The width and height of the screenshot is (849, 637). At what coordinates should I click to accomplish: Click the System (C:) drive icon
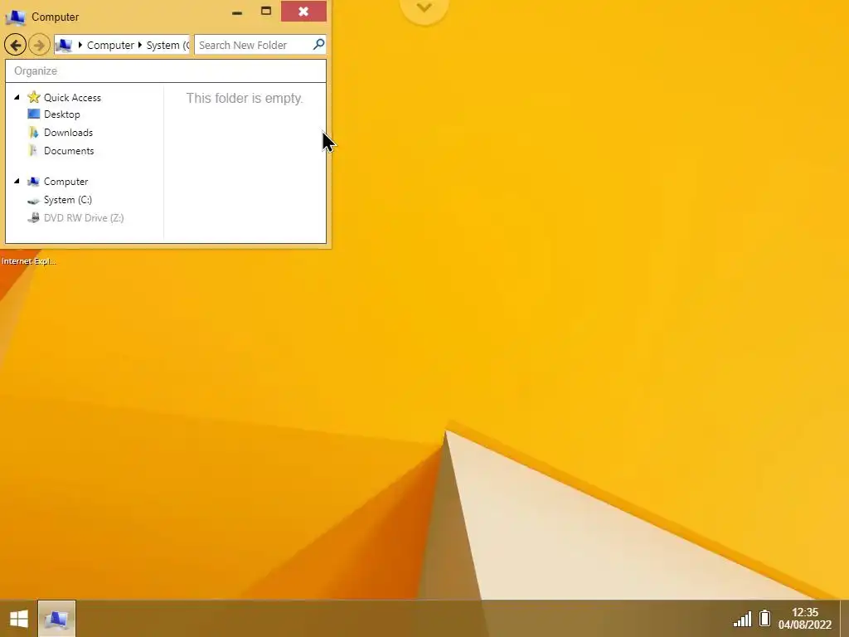[33, 201]
